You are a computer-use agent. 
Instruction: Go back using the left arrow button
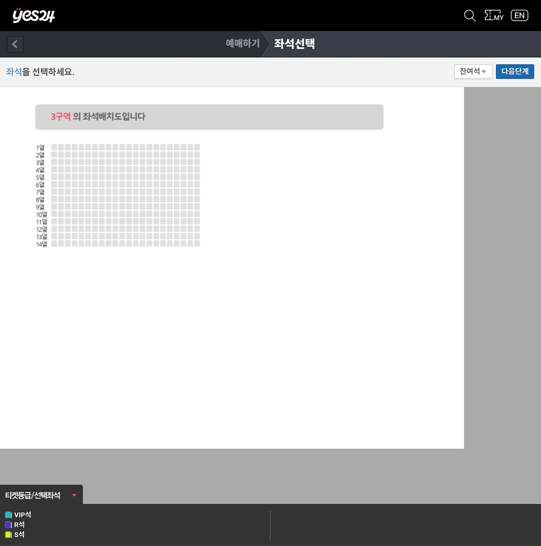pyautogui.click(x=15, y=44)
